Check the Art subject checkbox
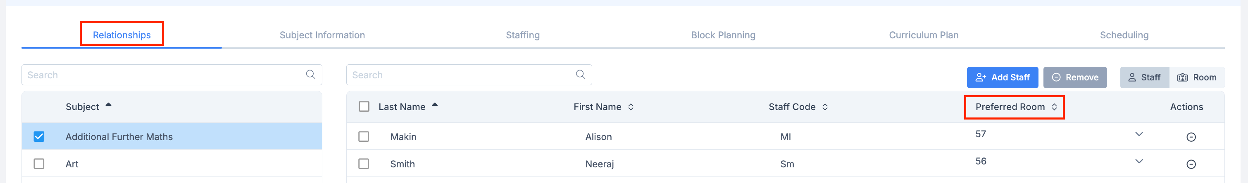Screen dimensions: 1248x183 pos(39,164)
